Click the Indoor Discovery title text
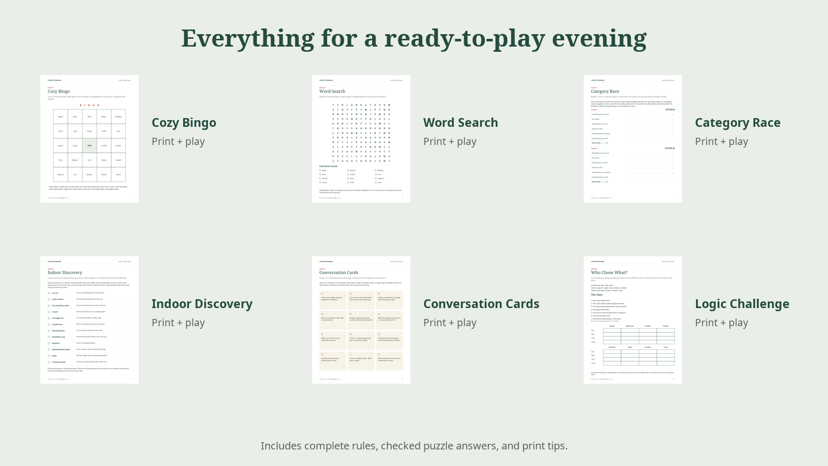The height and width of the screenshot is (466, 828). [x=202, y=304]
